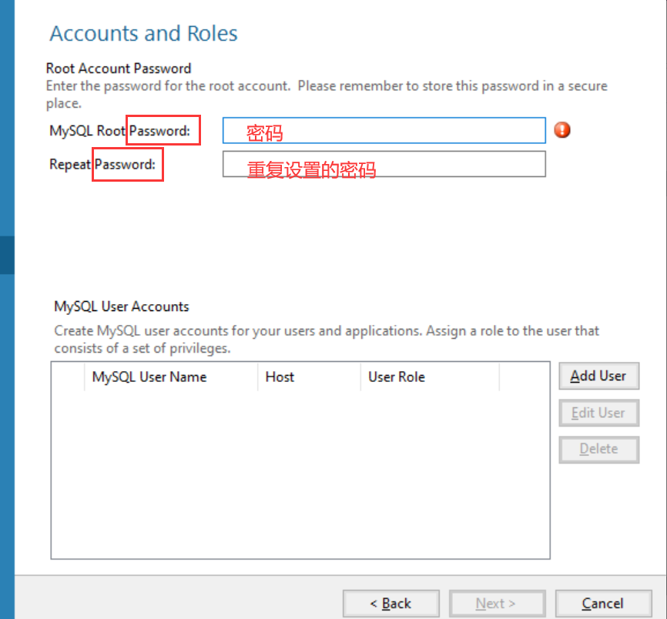667x619 pixels.
Task: Click the Edit User button
Action: click(x=599, y=413)
